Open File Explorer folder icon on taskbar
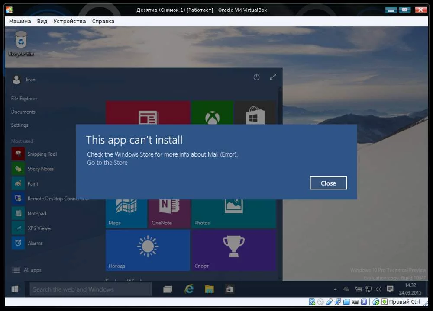 coord(209,289)
